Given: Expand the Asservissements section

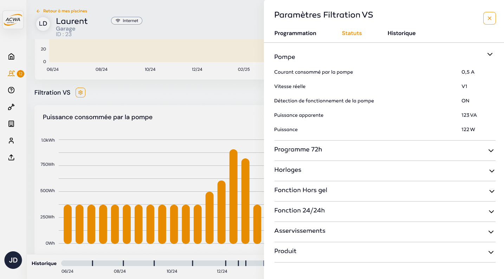Looking at the screenshot, I should [x=491, y=232].
